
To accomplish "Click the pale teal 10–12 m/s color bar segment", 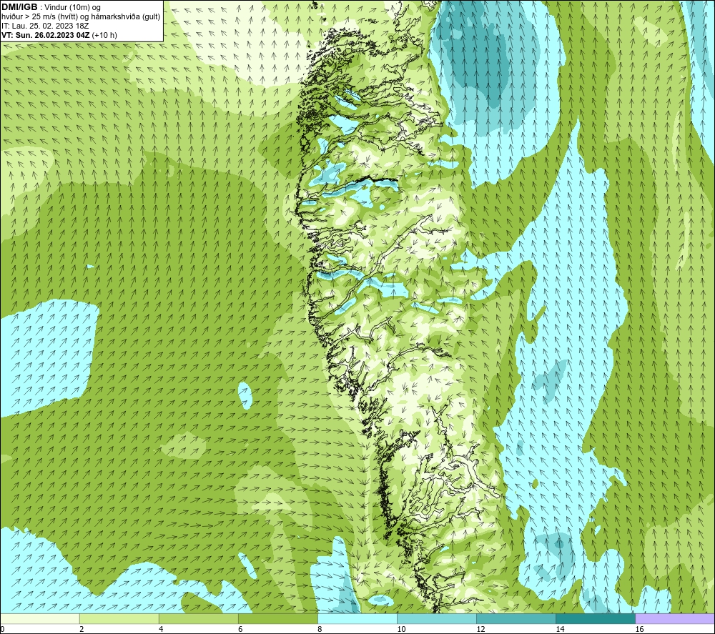I will pyautogui.click(x=437, y=618).
